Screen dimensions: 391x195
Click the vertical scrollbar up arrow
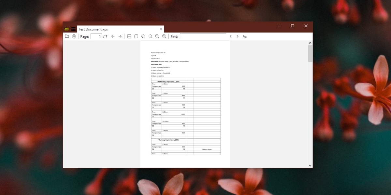(x=310, y=43)
